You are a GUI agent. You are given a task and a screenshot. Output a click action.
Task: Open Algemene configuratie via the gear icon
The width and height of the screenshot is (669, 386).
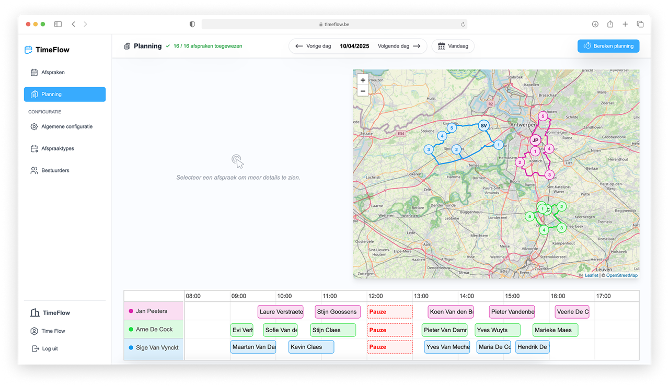pos(34,126)
